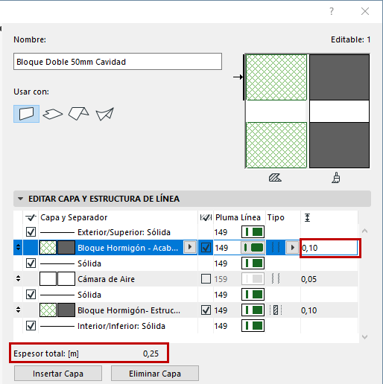Toggle Exterior/Superior: Sólida separator checkbox
The width and height of the screenshot is (383, 384).
pos(31,232)
